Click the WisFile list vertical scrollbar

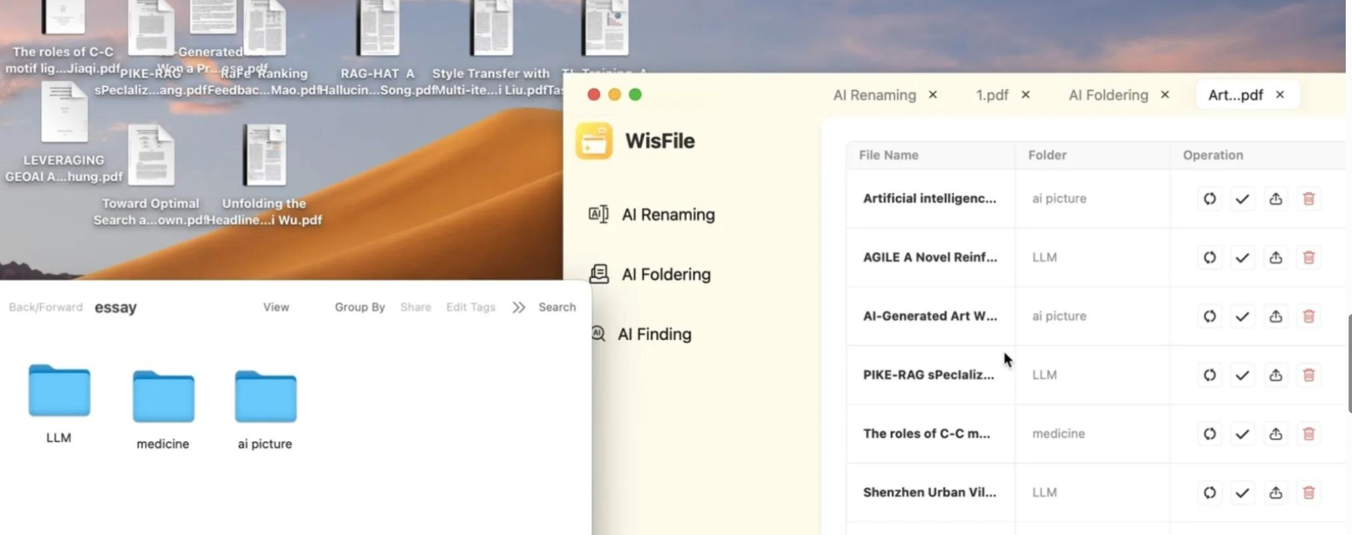(x=1350, y=363)
